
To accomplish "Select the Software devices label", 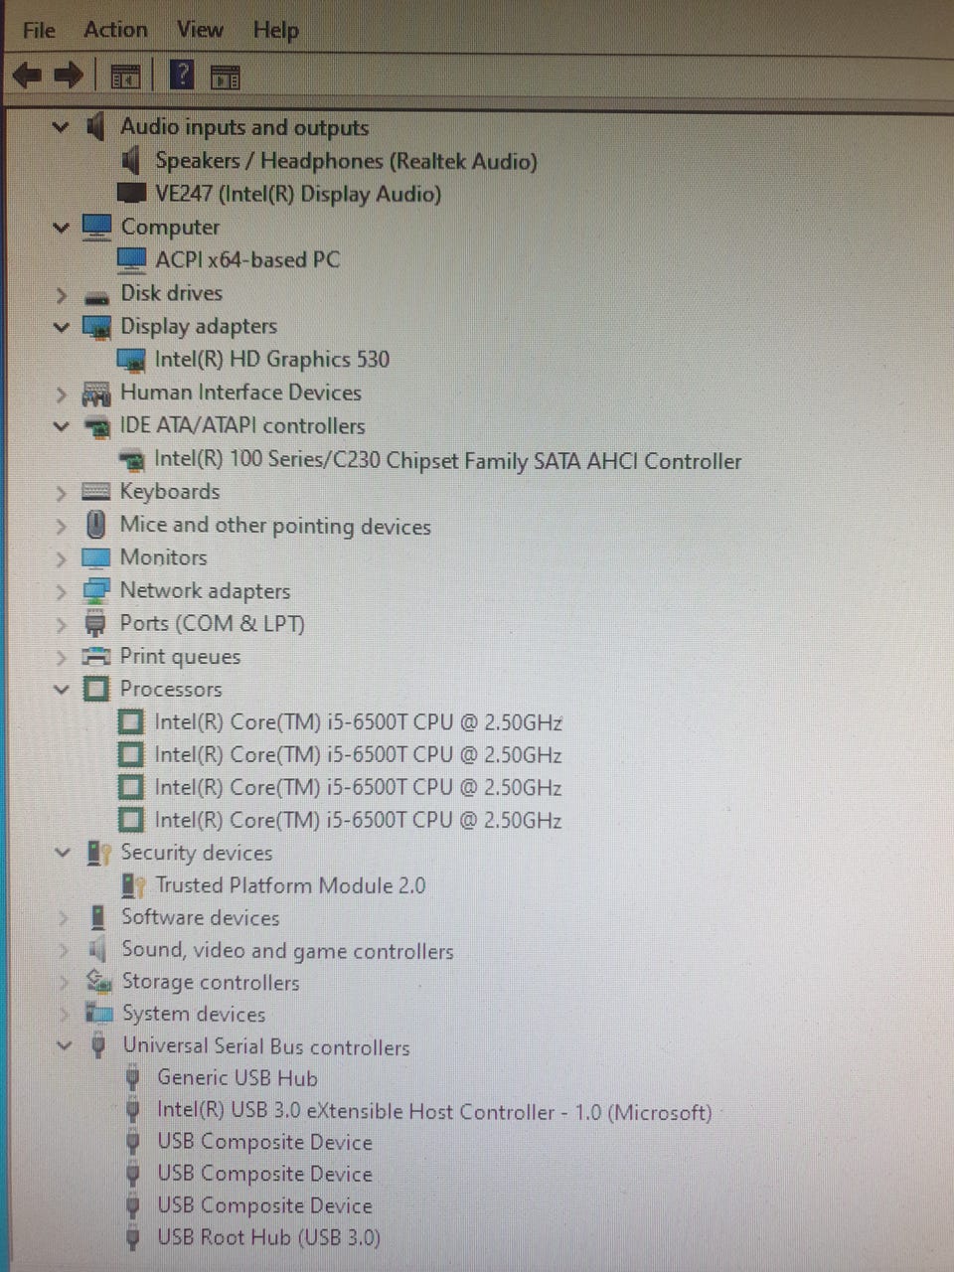I will 201,917.
